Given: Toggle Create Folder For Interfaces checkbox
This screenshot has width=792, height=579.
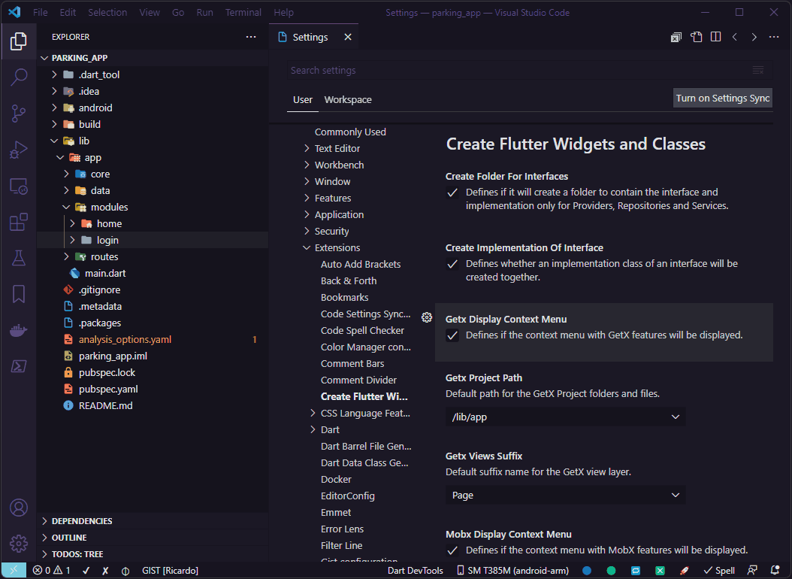Looking at the screenshot, I should [452, 192].
